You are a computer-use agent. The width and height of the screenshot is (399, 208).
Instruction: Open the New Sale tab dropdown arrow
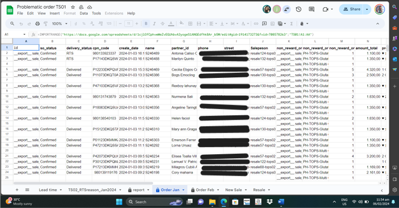246,190
